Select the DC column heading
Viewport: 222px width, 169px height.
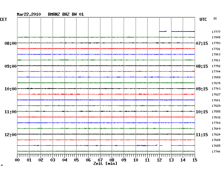[x=215, y=18]
